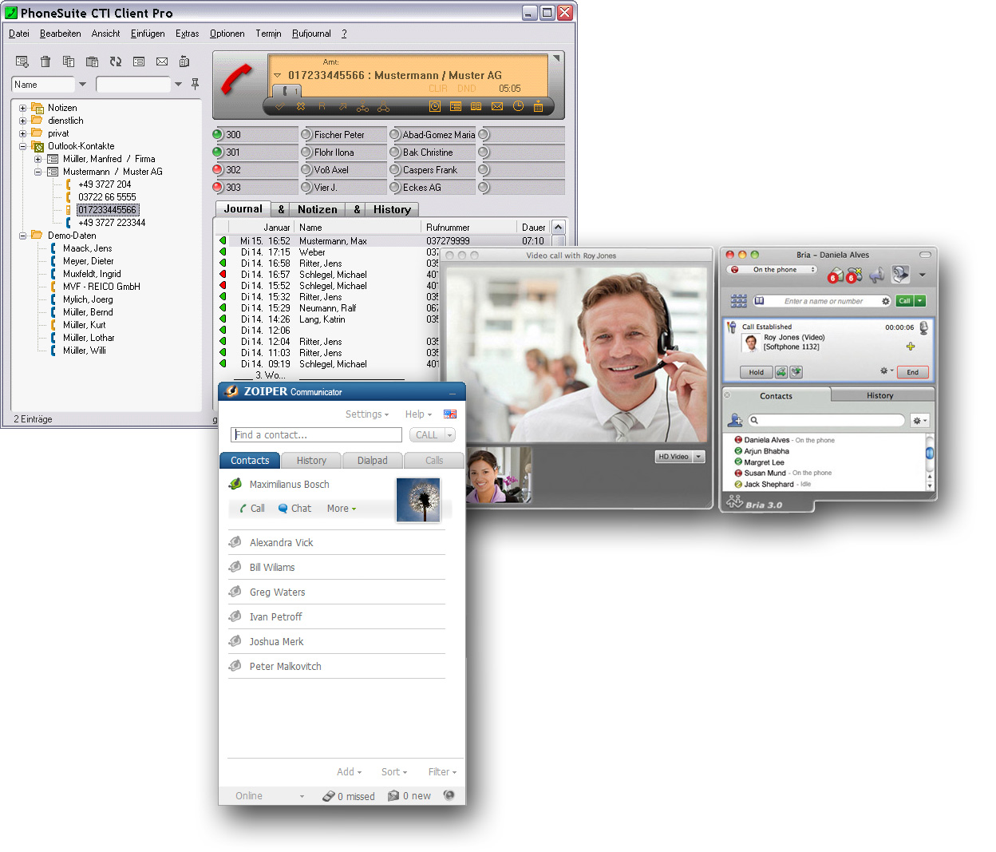Collapse the Outlook-Kontakte tree node
Screen dimensions: 996x852
pos(22,146)
